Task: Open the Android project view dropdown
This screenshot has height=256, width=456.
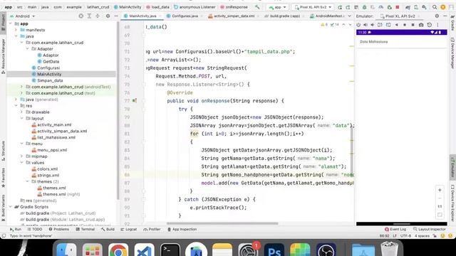Action: [22, 16]
